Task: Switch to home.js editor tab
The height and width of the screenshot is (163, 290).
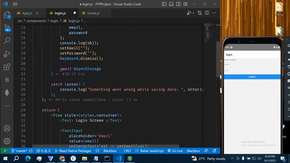Action: coord(93,13)
